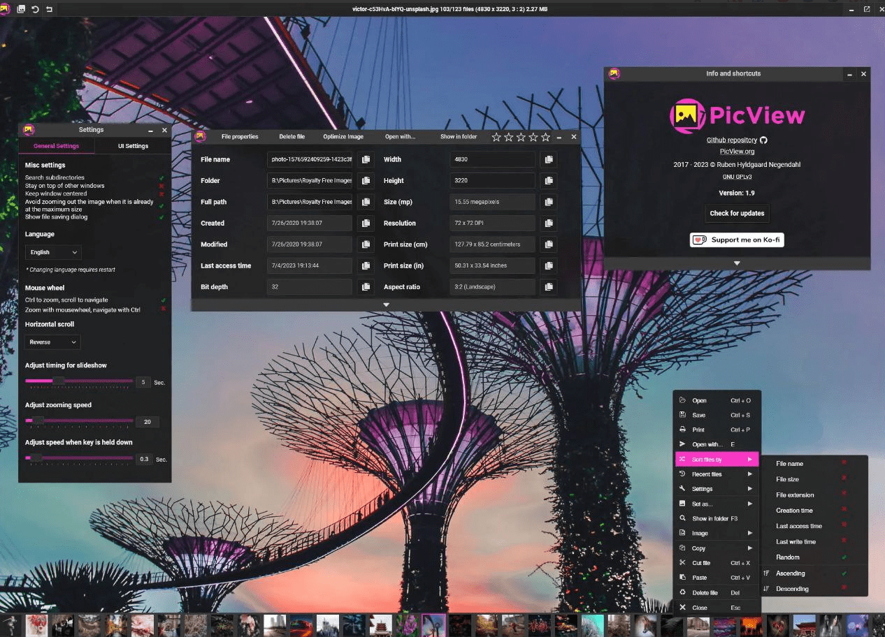Select the highlighted tree thumbnail in the filmstrip
The height and width of the screenshot is (637, 885).
[x=433, y=624]
